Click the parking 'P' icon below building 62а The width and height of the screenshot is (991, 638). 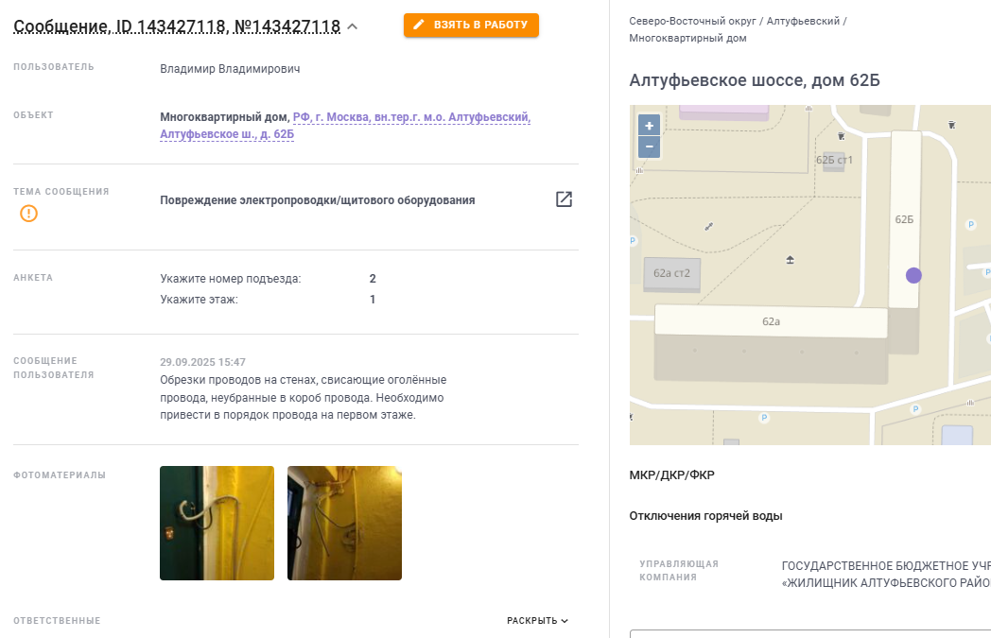pos(764,418)
